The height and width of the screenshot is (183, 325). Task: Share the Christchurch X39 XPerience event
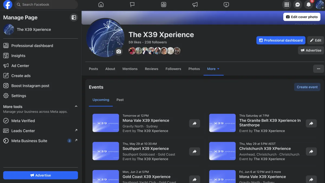[311, 152]
